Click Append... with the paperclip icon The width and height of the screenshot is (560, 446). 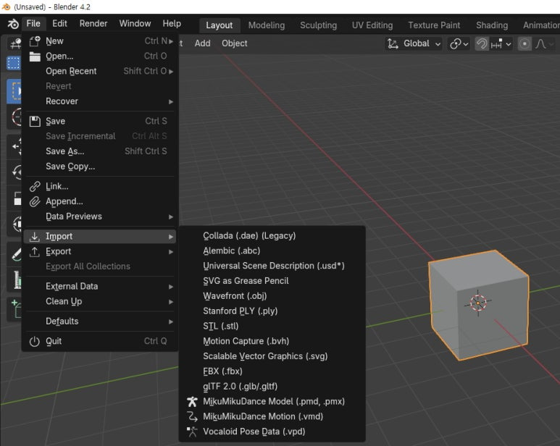(x=100, y=201)
